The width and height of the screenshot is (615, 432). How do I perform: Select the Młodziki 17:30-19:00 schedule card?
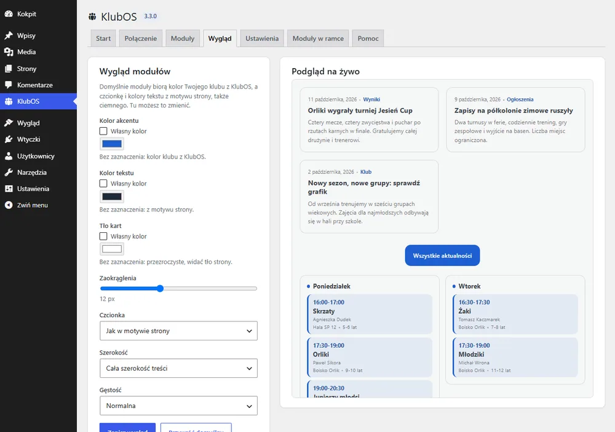(x=515, y=358)
